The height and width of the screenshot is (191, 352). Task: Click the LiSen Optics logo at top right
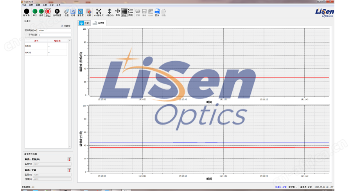coord(324,12)
